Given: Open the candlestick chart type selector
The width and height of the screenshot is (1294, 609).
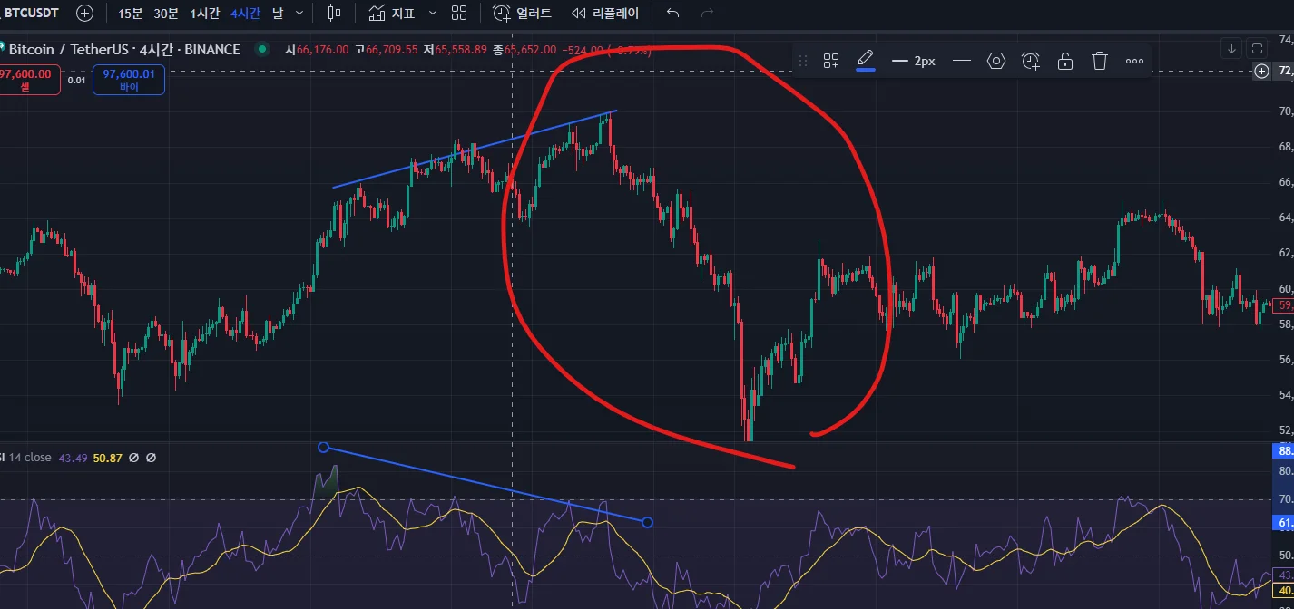Looking at the screenshot, I should pyautogui.click(x=334, y=13).
